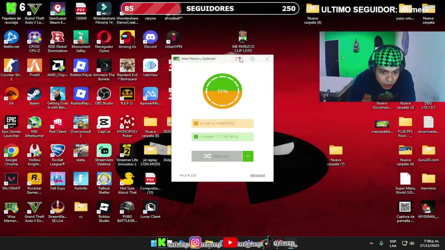Open Roblox Player shortcut
This screenshot has height=250, width=445.
tap(81, 68)
